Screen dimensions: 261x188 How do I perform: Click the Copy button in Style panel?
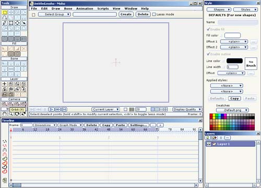point(234,98)
